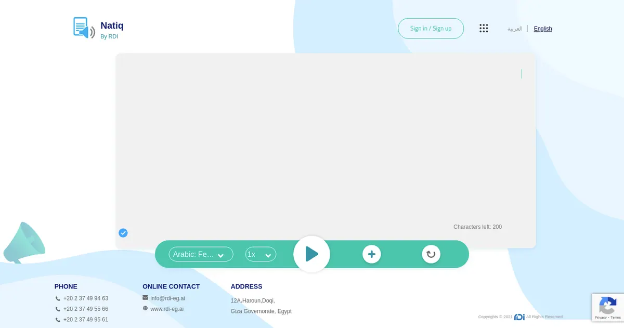Click the Natiq document-speaker logo
624x328 pixels.
tap(84, 28)
